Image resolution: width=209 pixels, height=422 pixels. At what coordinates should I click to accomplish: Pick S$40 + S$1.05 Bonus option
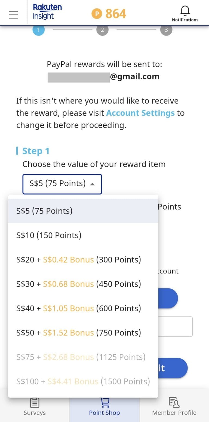79,308
